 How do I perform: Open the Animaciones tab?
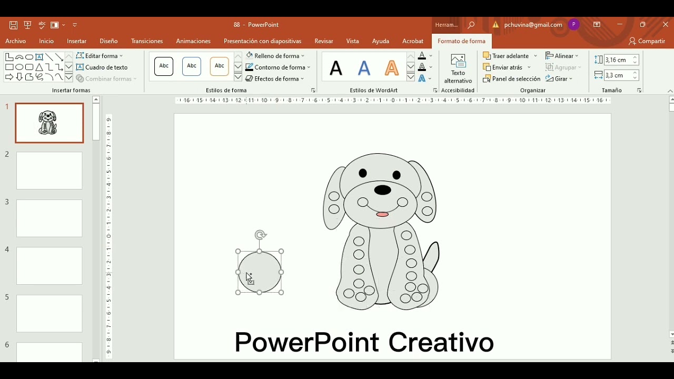coord(193,41)
